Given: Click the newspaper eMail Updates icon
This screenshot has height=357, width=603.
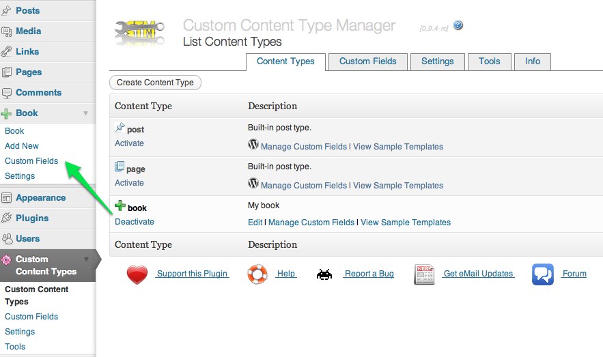Looking at the screenshot, I should coord(424,274).
